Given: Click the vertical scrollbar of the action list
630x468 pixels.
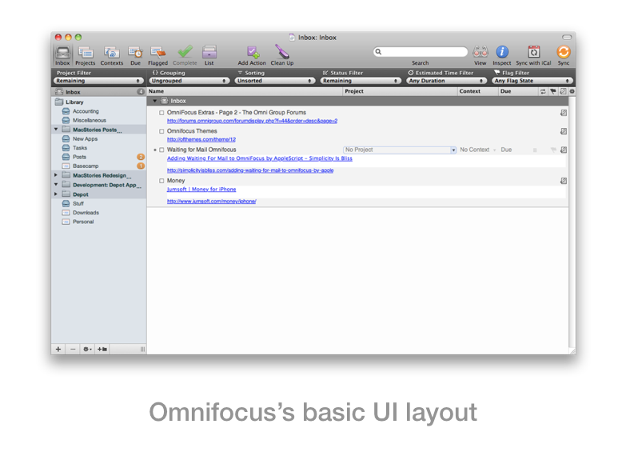Looking at the screenshot, I should point(572,221).
